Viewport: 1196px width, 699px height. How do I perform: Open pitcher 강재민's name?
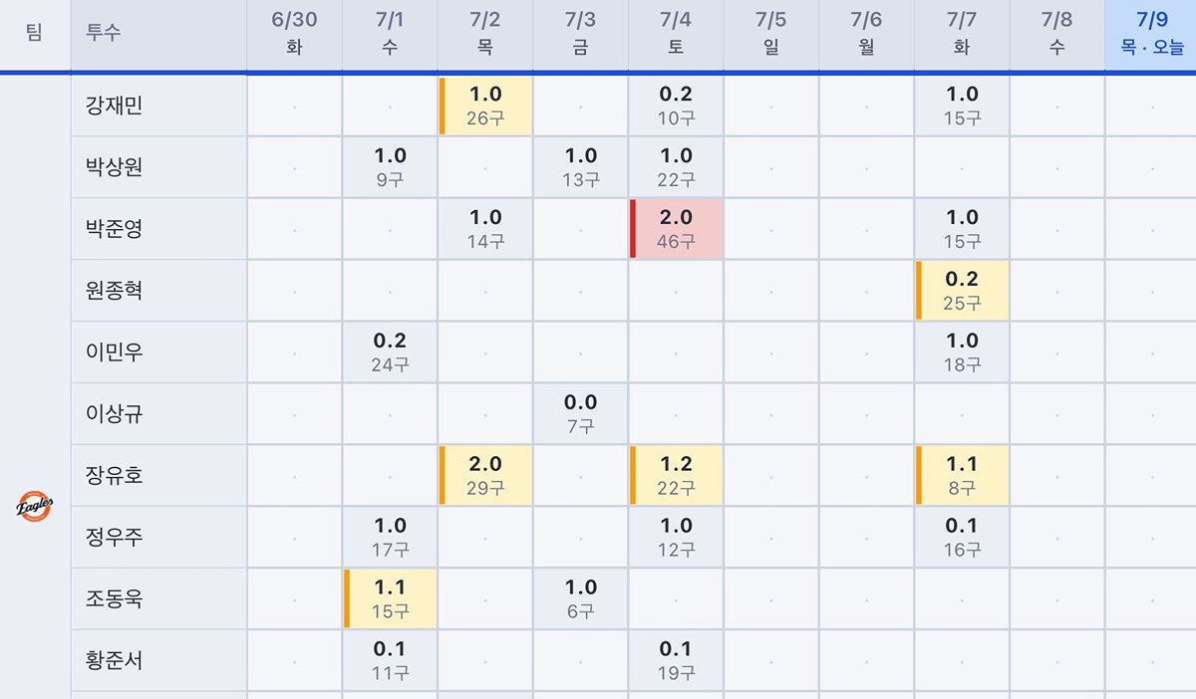coord(114,106)
